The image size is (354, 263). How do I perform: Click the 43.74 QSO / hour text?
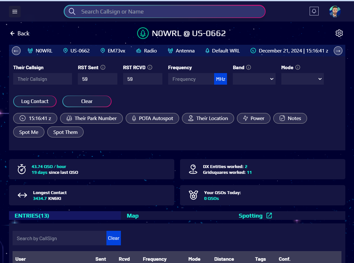coord(49,166)
